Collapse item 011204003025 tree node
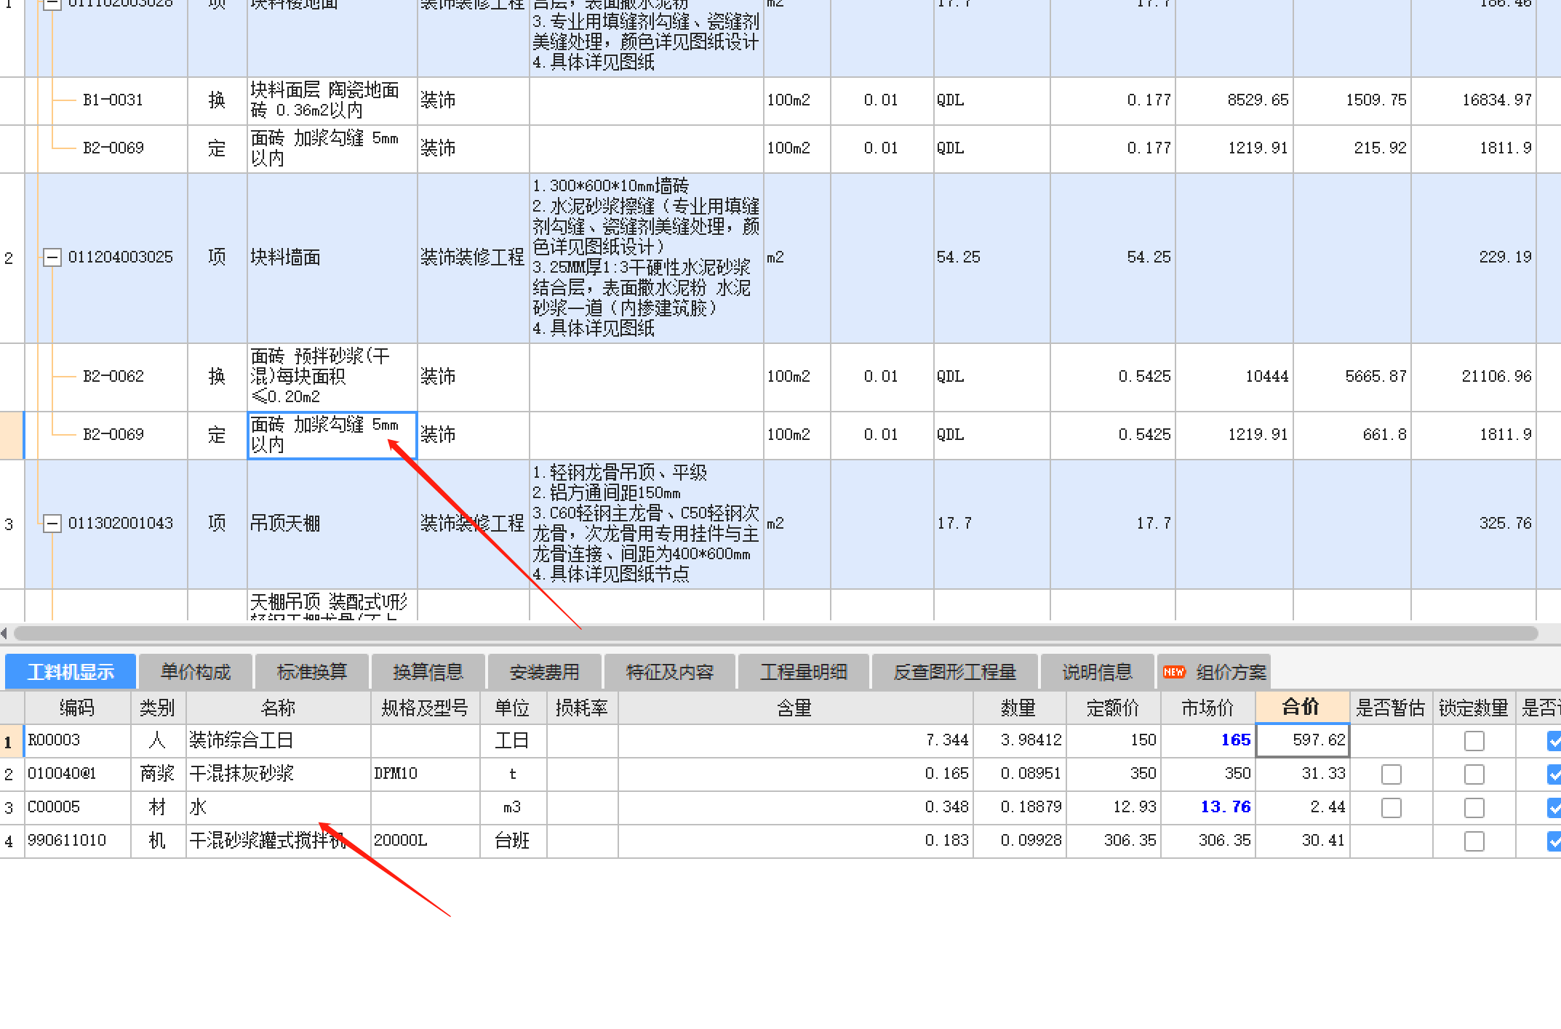This screenshot has width=1561, height=1029. click(x=52, y=257)
